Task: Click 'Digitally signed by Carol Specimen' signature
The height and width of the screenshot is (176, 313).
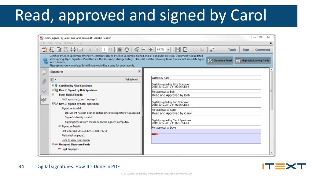Action: click(x=206, y=120)
